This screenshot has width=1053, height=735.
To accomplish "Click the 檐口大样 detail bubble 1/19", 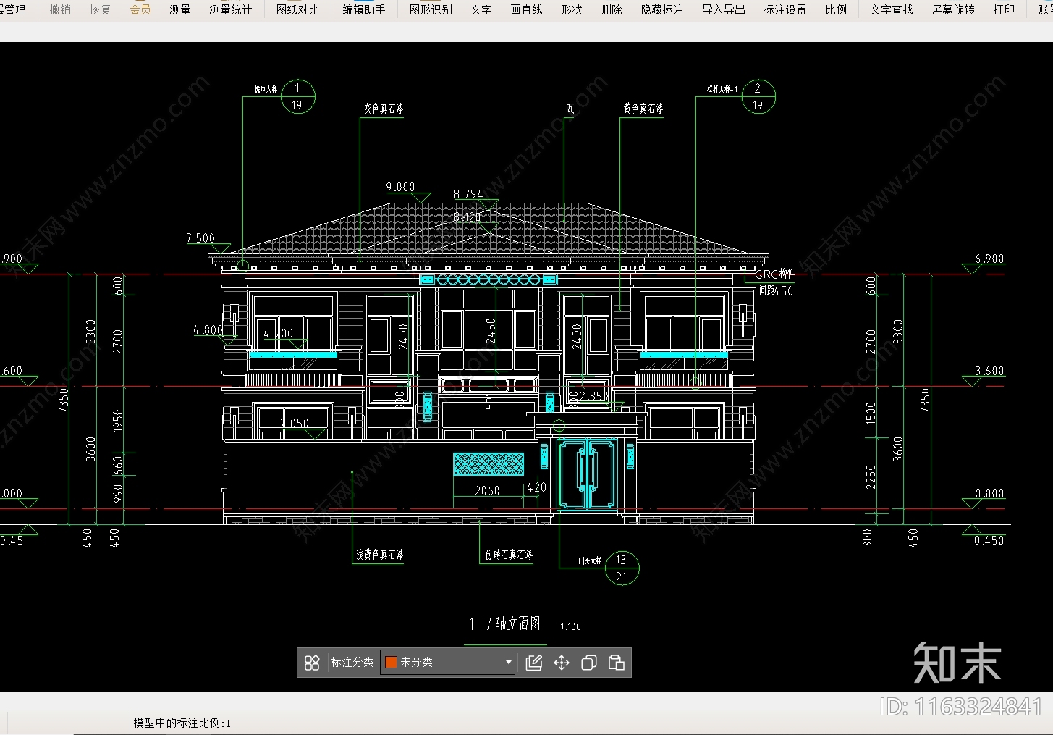I will (x=297, y=97).
